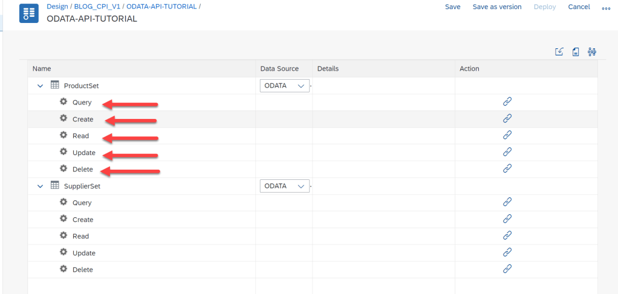Click the link icon for SupplierSet Update
Screen dimensions: 618x294
tap(507, 252)
